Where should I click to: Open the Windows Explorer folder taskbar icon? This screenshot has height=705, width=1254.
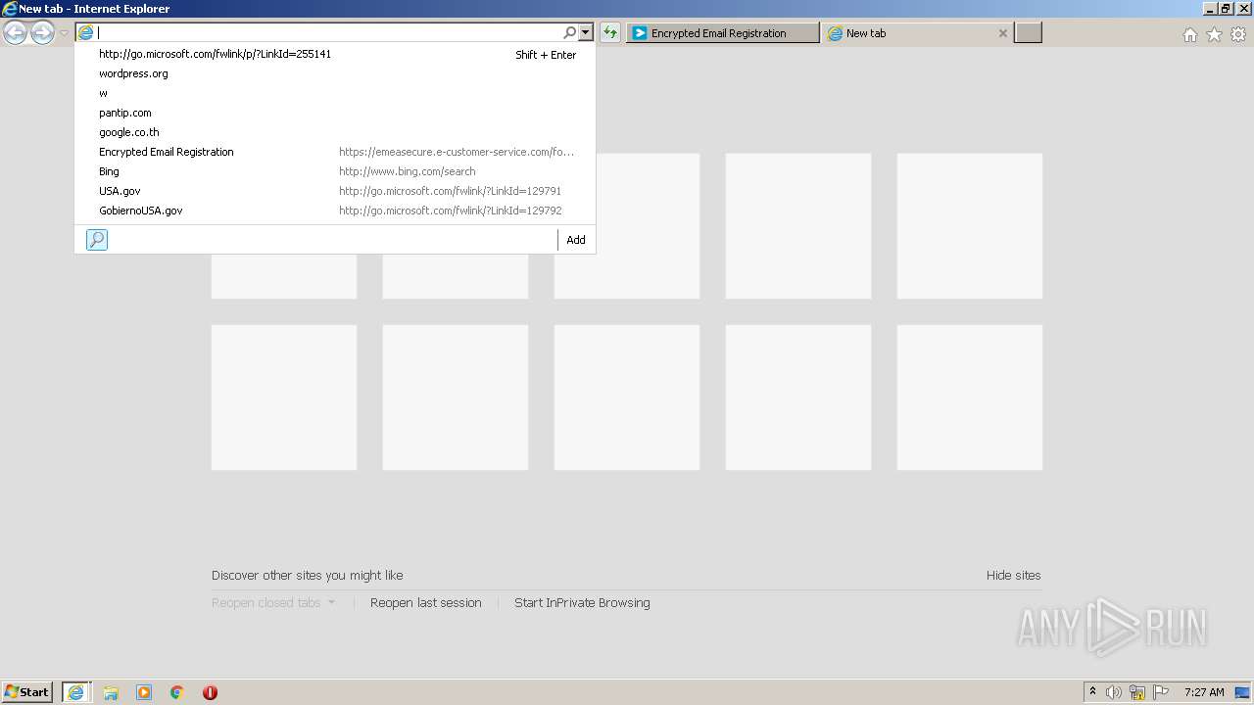pyautogui.click(x=111, y=692)
